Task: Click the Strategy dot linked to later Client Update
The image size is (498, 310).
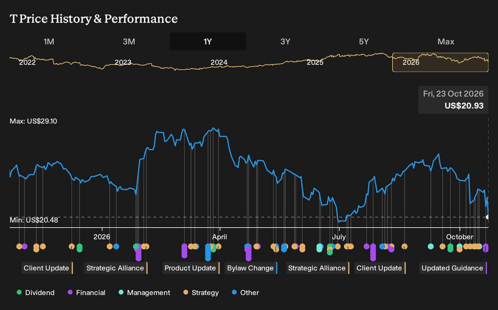Action: point(405,246)
